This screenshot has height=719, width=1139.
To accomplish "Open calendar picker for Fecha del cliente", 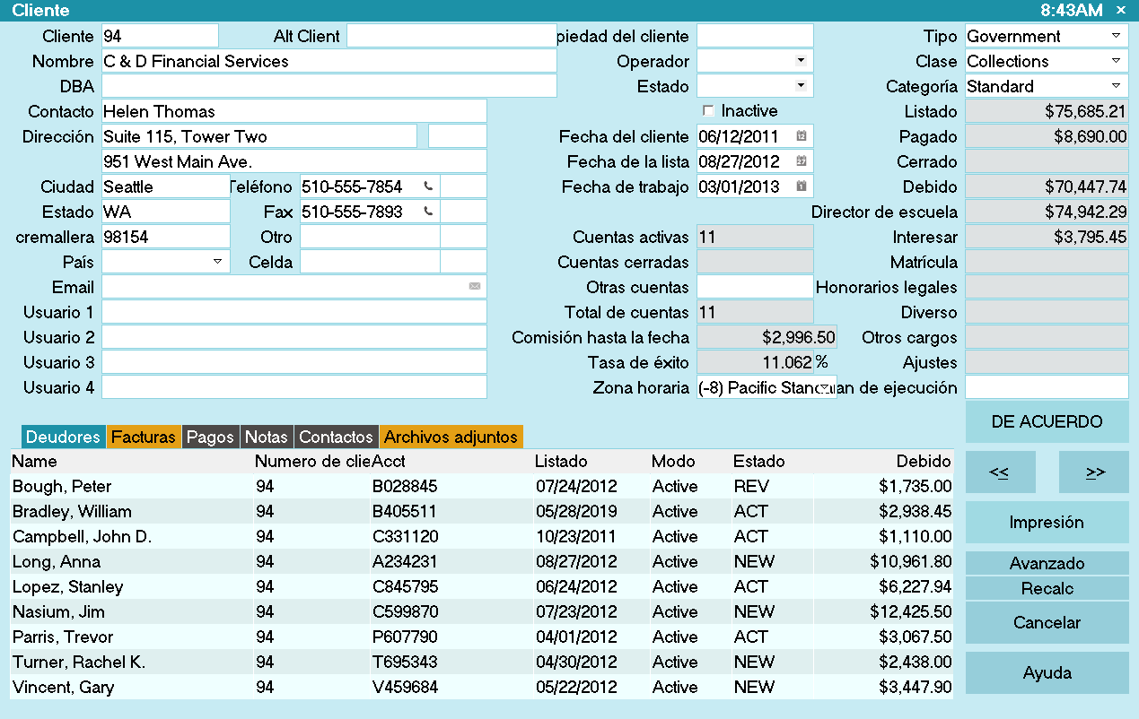I will click(802, 136).
